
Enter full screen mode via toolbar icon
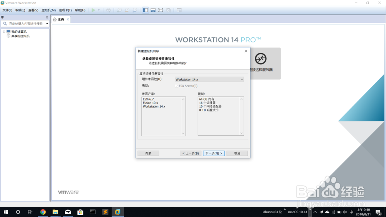point(161,10)
